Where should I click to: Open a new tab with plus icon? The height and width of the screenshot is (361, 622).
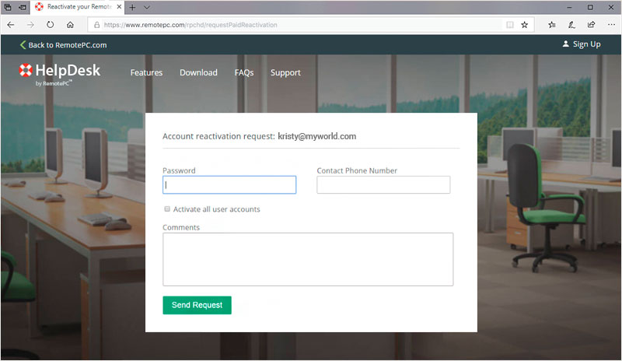(x=132, y=7)
